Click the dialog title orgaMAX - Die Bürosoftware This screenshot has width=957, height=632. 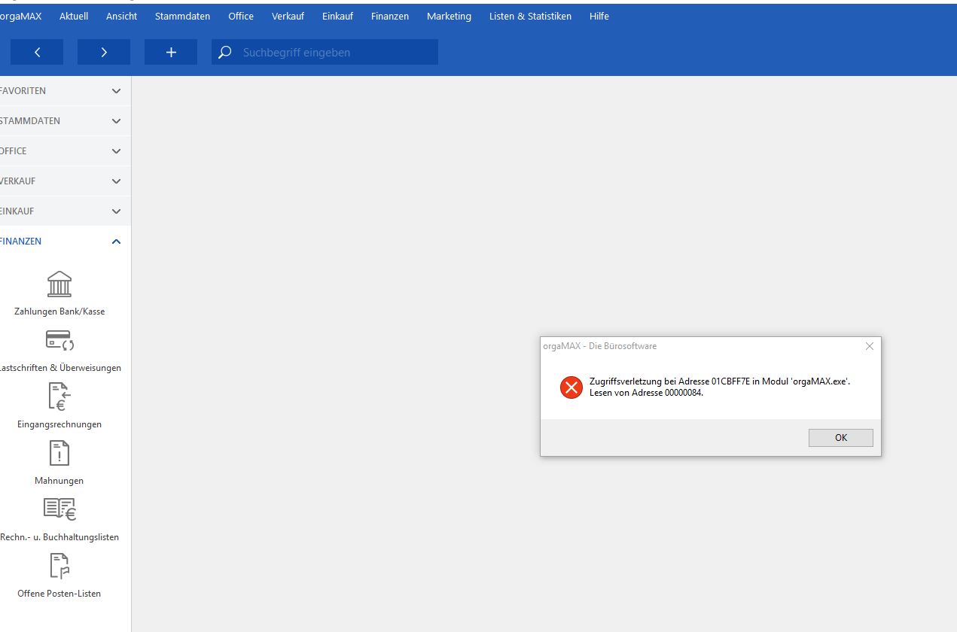pos(600,346)
